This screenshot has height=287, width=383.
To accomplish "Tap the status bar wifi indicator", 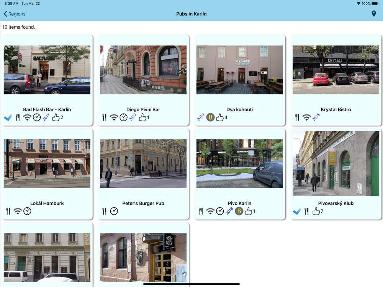I will tap(358, 3).
